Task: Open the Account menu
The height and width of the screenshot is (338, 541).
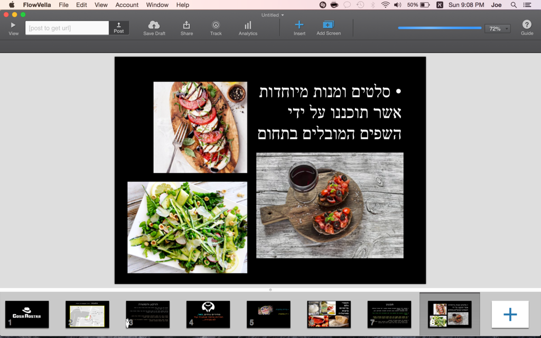Action: point(127,5)
